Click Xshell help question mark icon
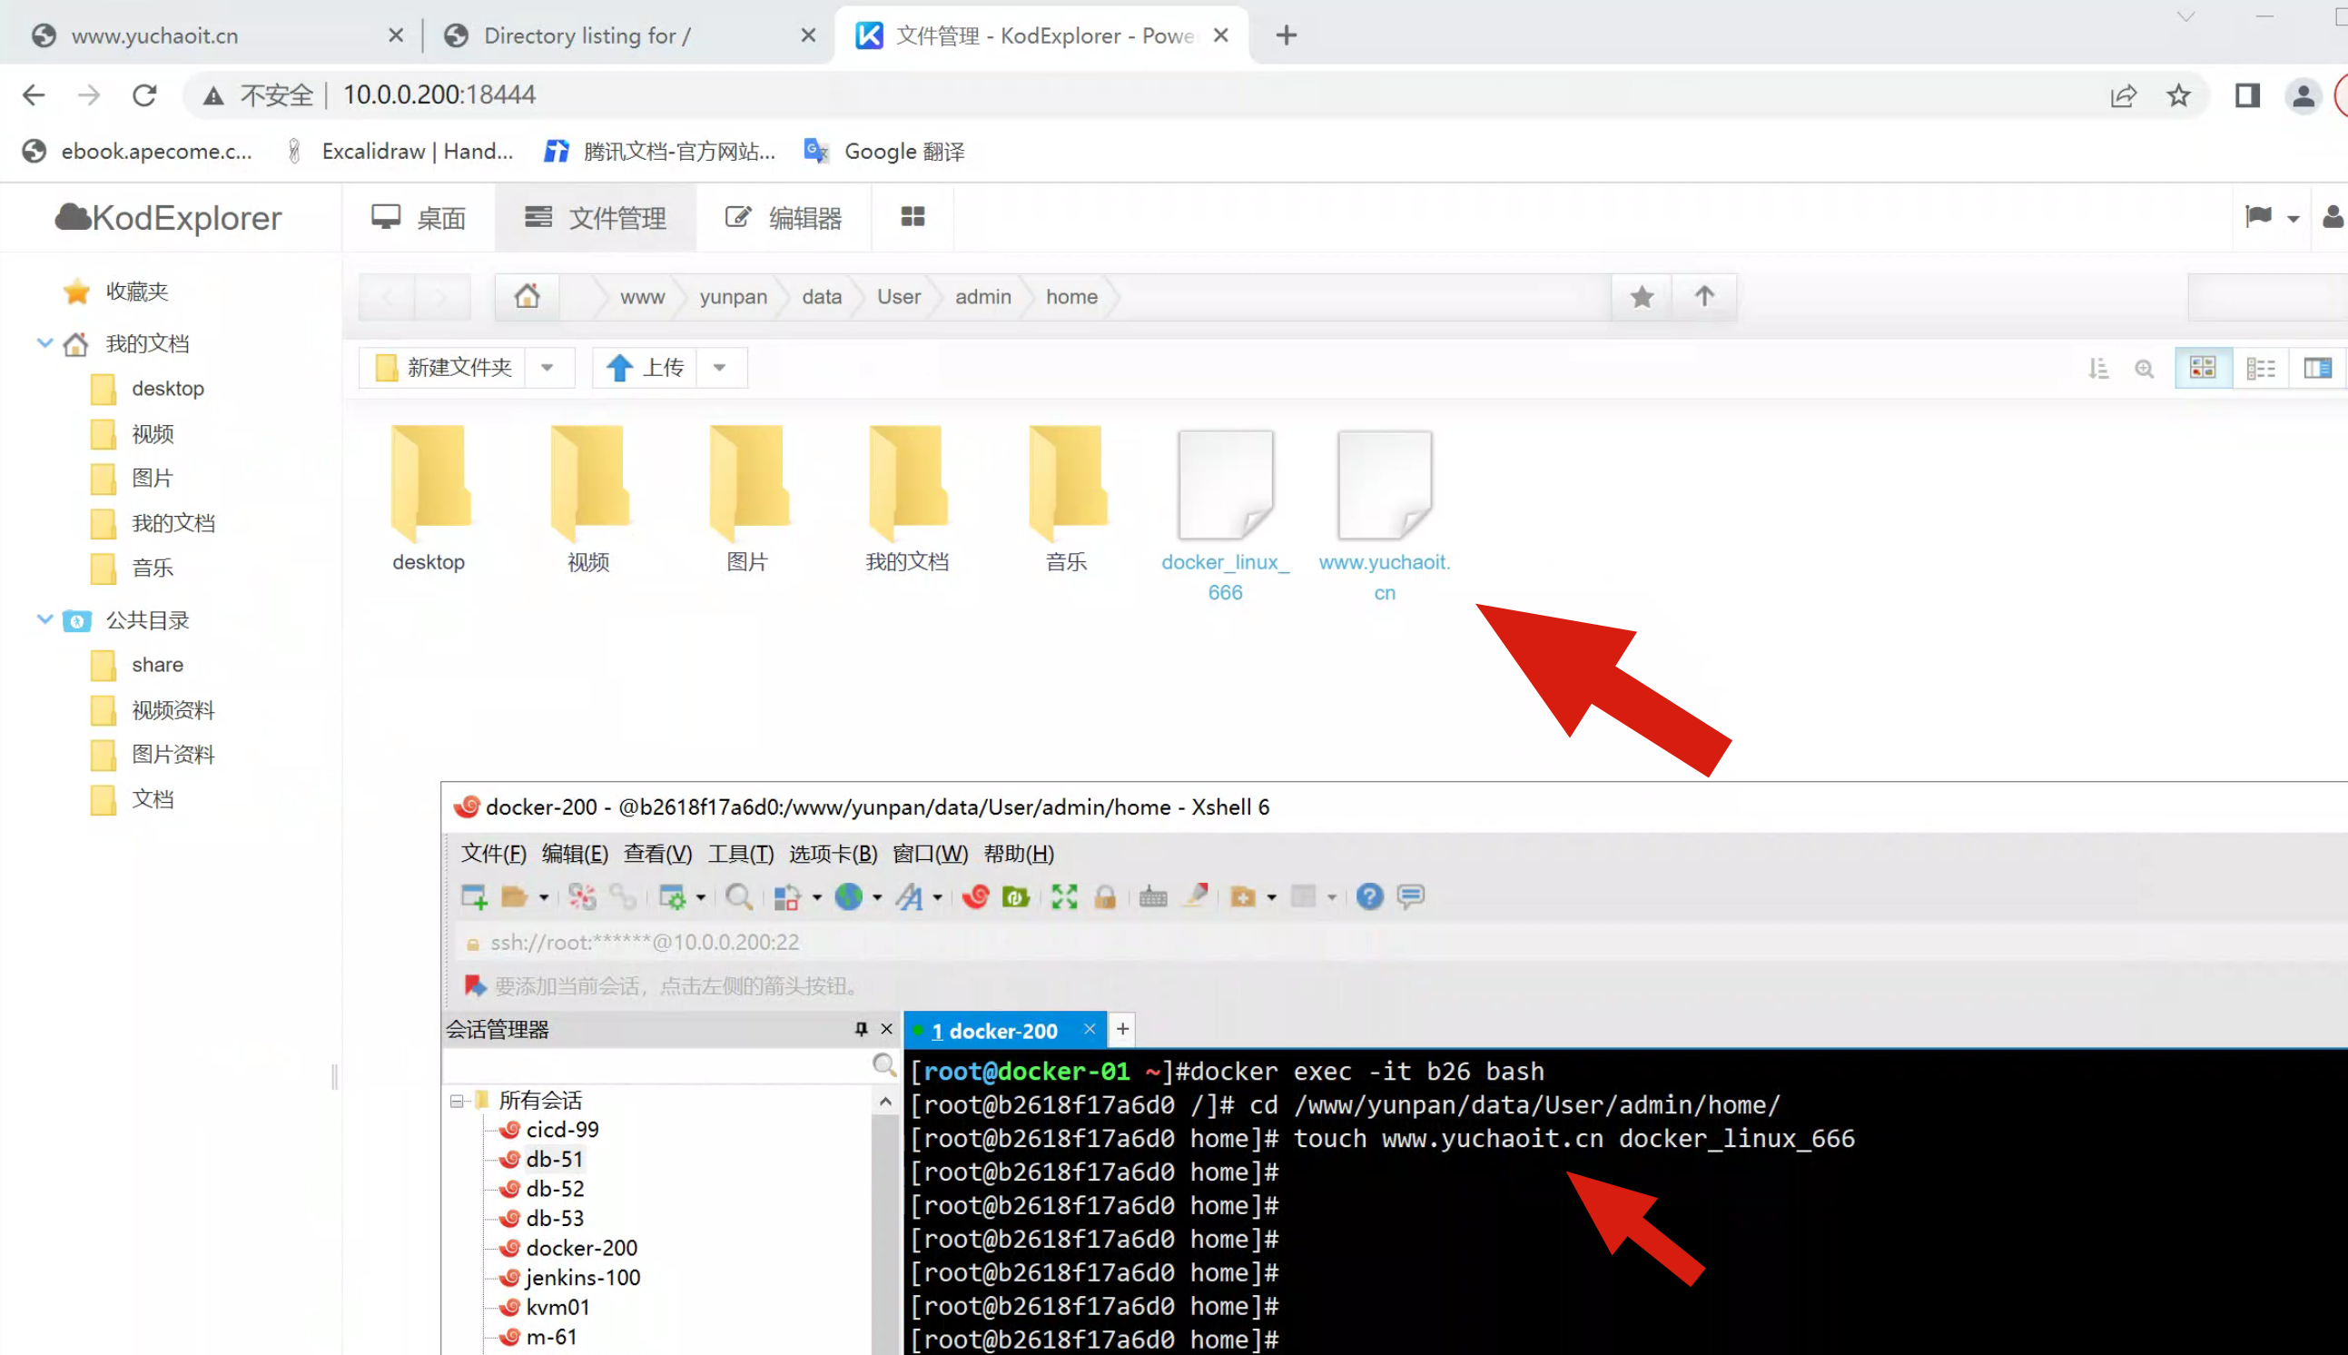Viewport: 2348px width, 1355px height. click(x=1368, y=896)
